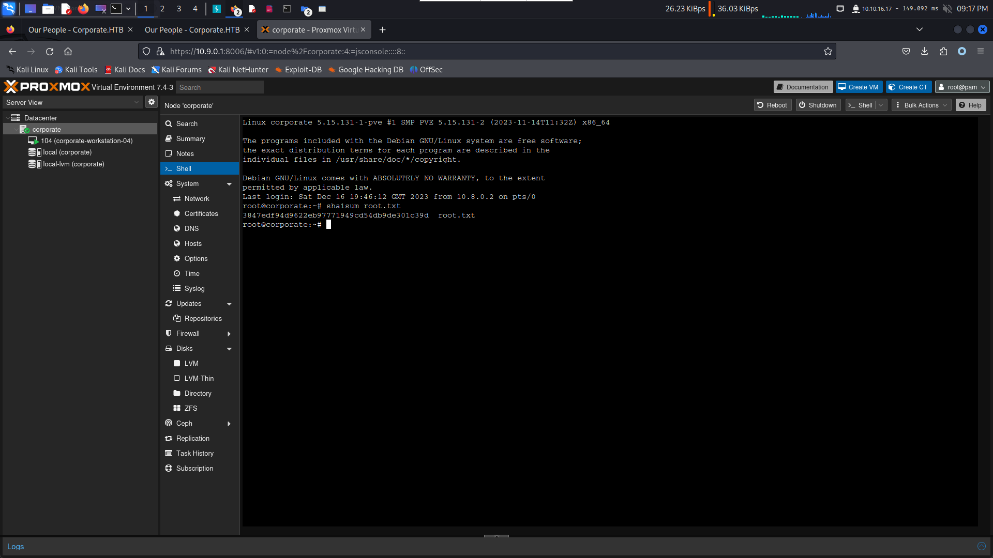The height and width of the screenshot is (558, 993).
Task: Open the root@pam user menu
Action: pyautogui.click(x=961, y=86)
